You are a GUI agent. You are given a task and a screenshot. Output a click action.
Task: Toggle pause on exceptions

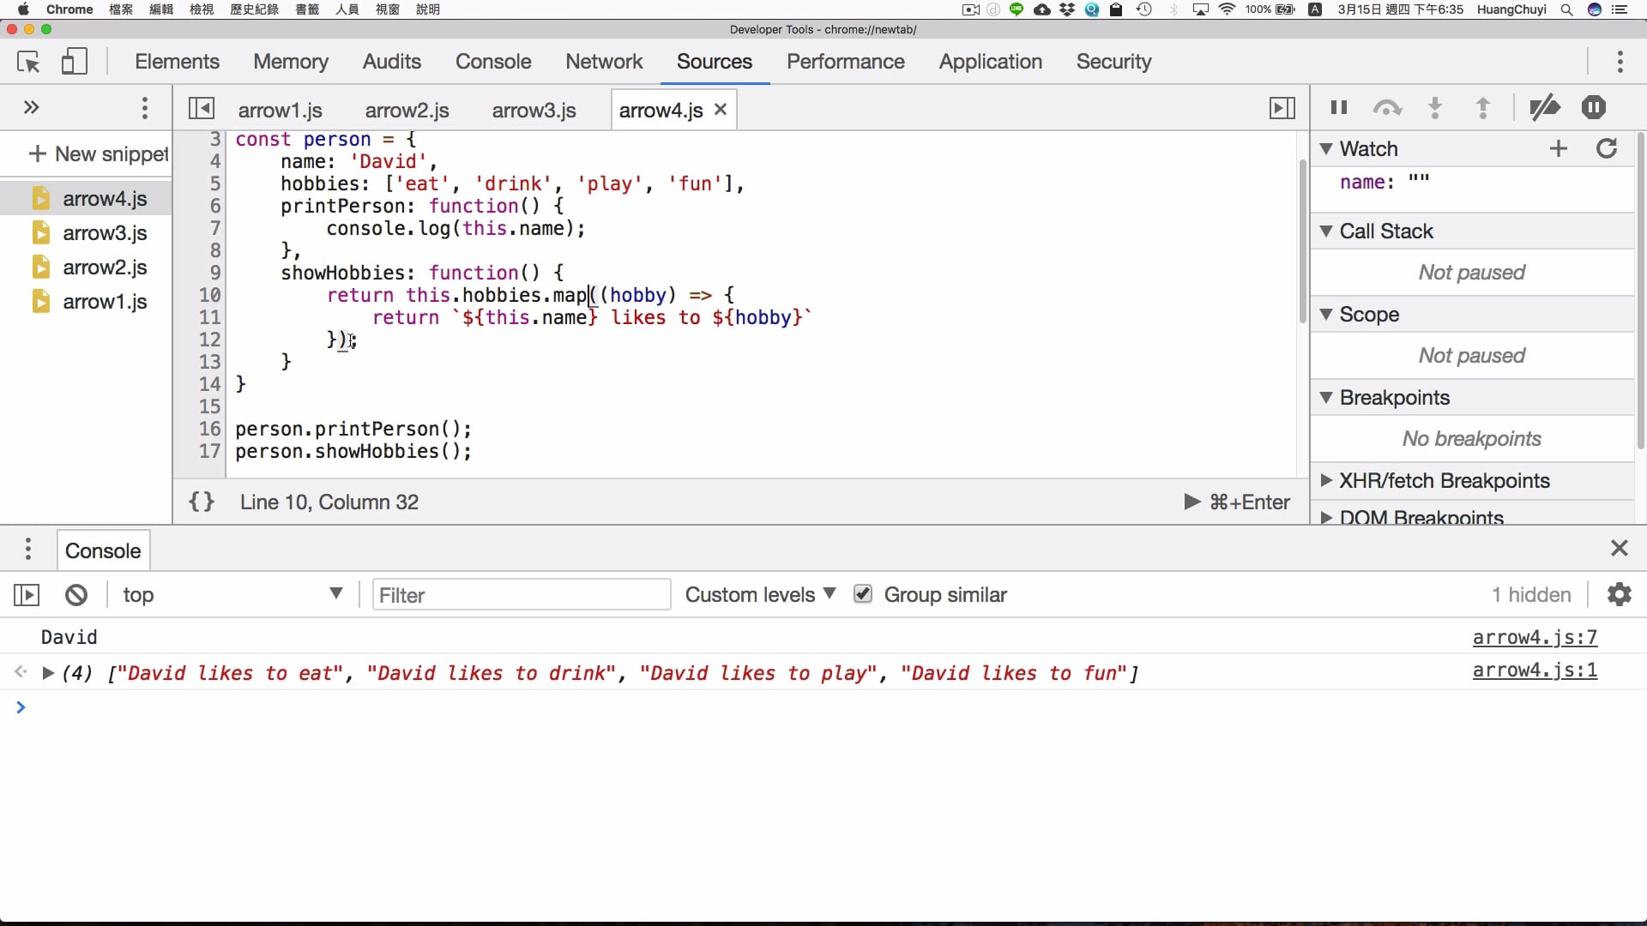[1593, 108]
